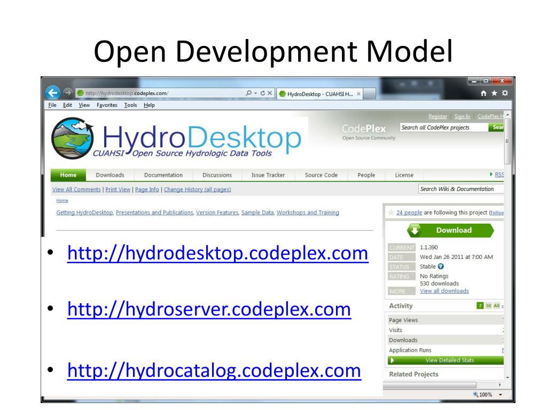Click the CodePlex Open Source Community logo

point(369,132)
